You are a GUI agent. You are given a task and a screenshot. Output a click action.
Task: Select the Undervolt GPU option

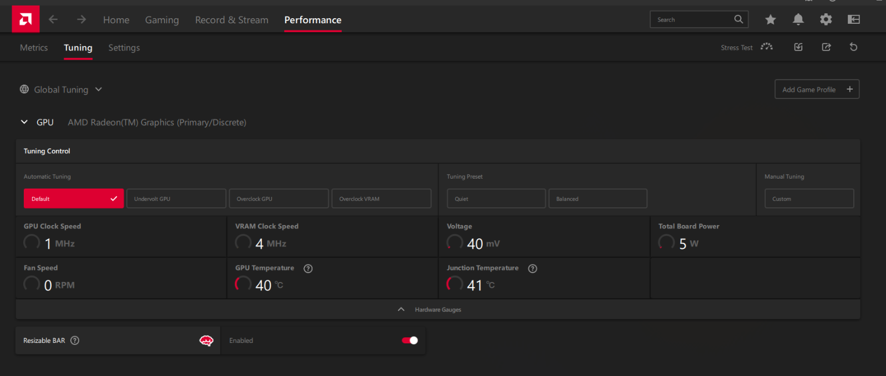(x=176, y=199)
